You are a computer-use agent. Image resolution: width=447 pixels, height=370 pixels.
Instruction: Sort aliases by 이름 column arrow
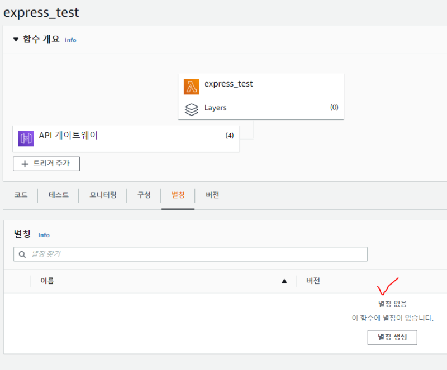coord(284,281)
